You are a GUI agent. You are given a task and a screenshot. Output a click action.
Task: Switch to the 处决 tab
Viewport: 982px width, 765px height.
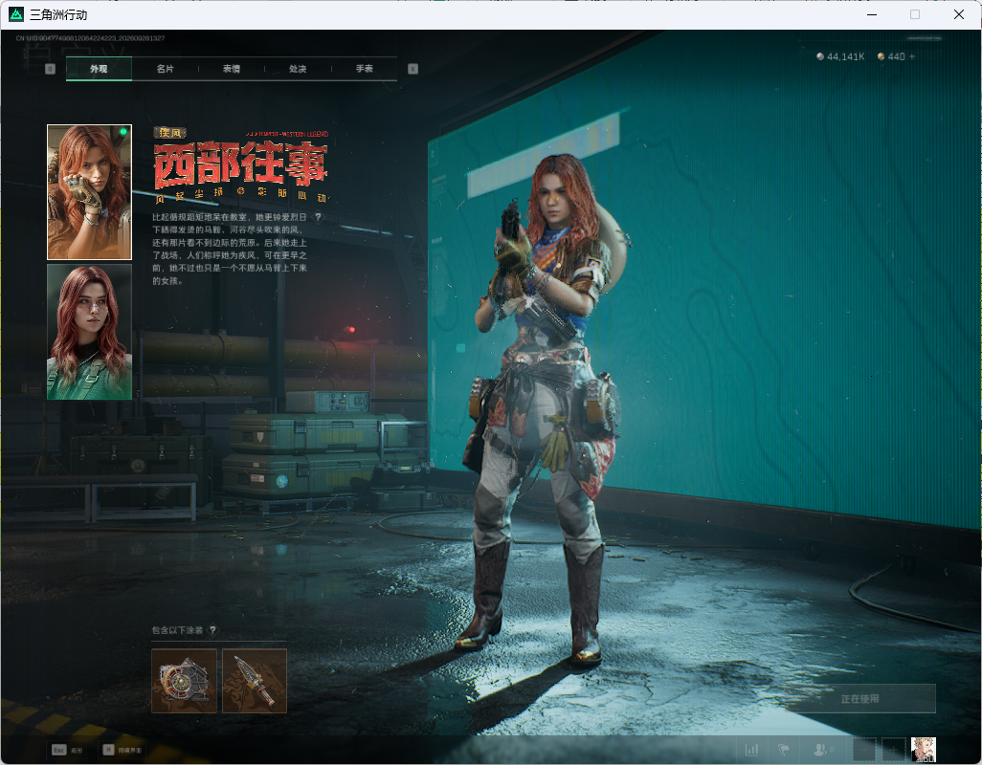(x=298, y=69)
